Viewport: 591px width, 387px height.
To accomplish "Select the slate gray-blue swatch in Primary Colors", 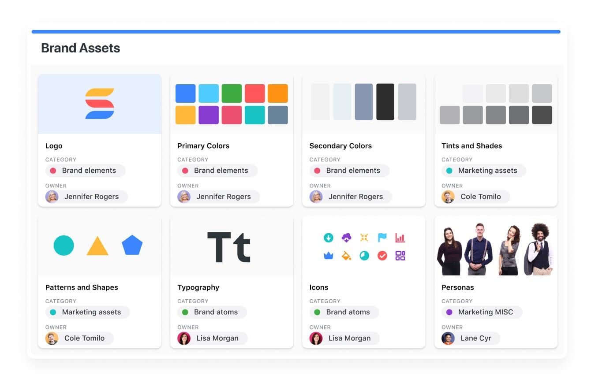I will (x=278, y=115).
